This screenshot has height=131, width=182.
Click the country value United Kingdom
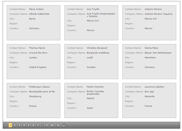click(x=38, y=67)
